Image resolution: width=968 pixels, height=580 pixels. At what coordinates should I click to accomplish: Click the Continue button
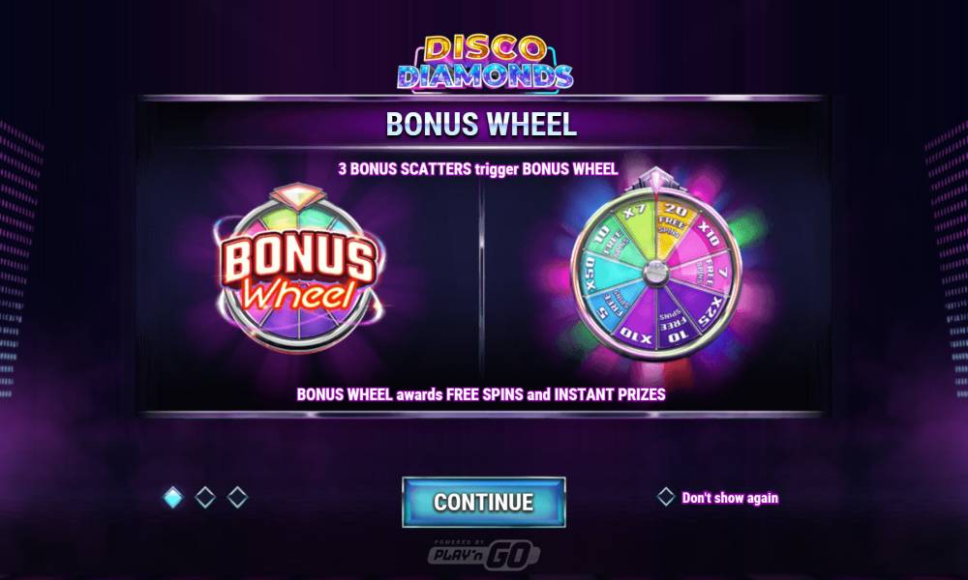point(483,502)
